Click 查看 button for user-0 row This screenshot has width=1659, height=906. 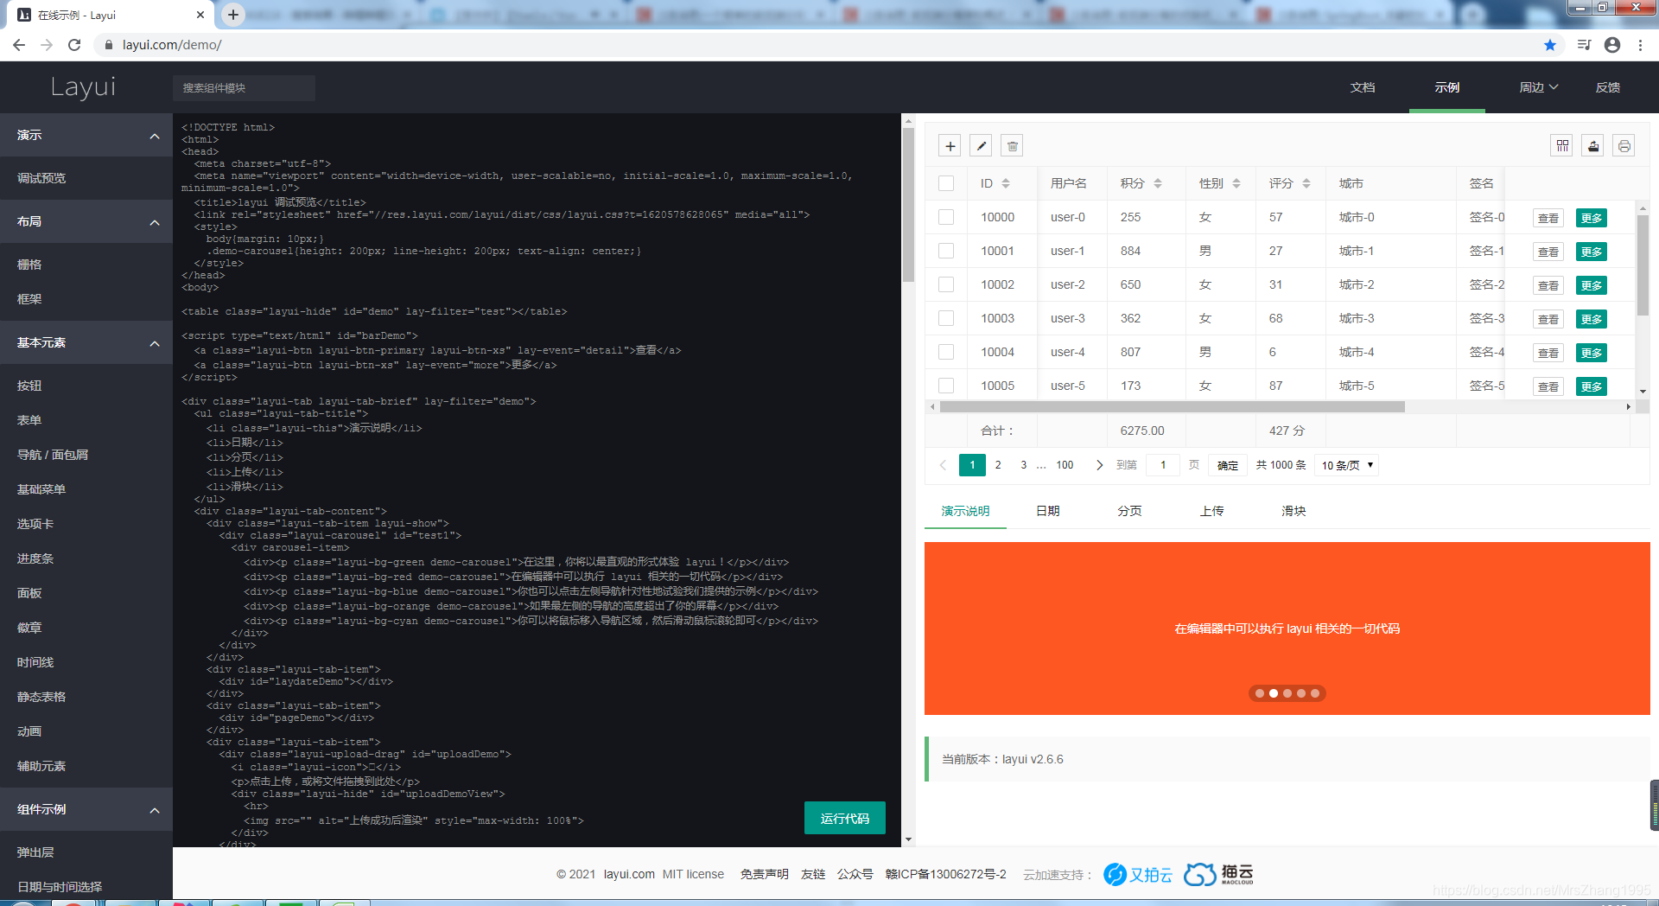click(1548, 218)
